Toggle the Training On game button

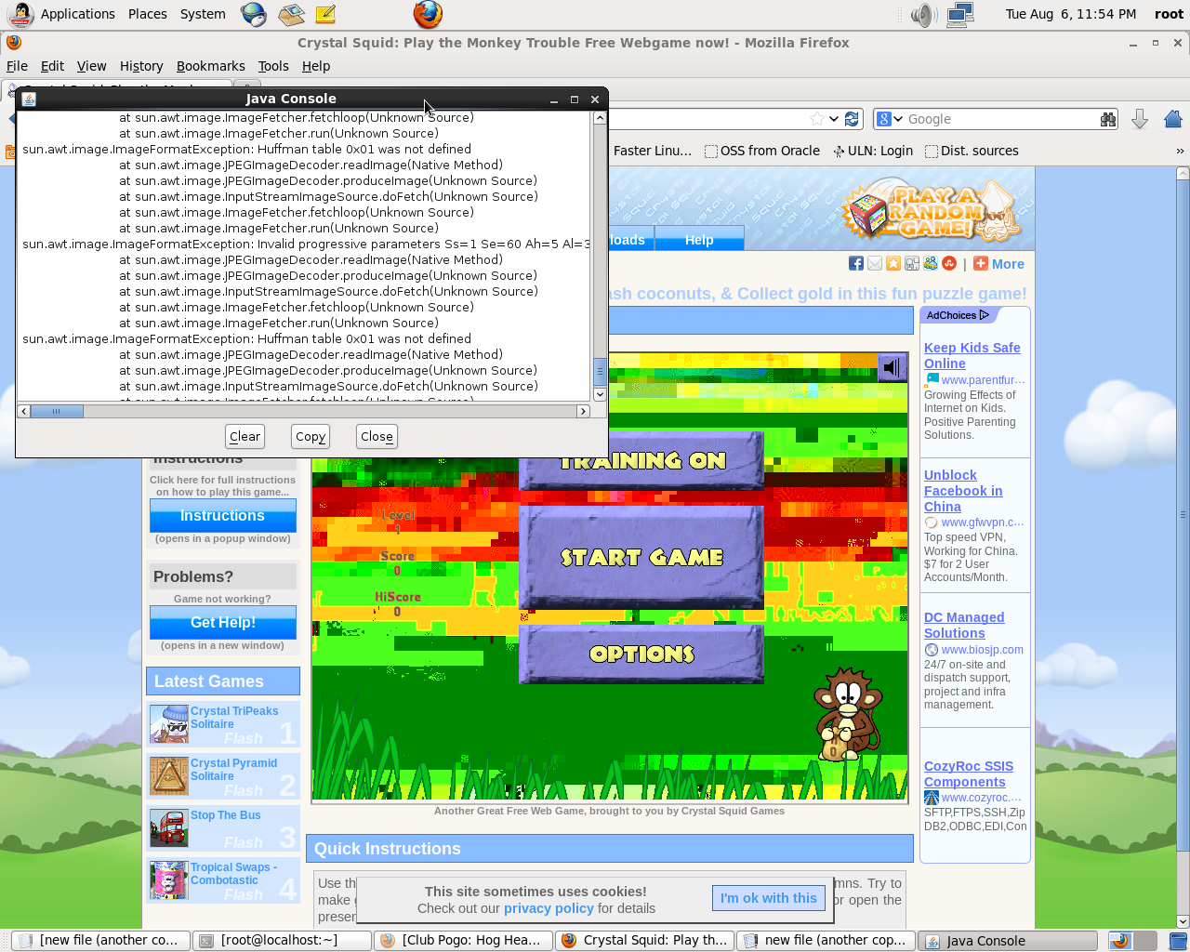(x=641, y=461)
